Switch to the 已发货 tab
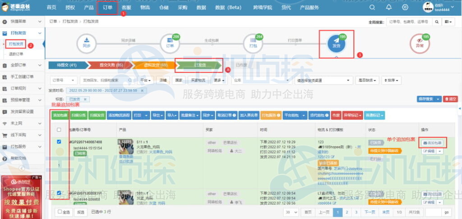This screenshot has width=462, height=219. pyautogui.click(x=200, y=65)
